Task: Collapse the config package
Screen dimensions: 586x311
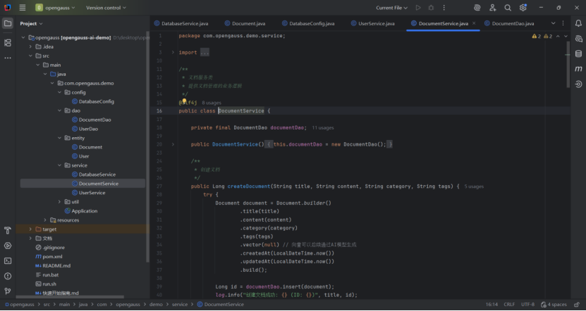Action: (59, 92)
